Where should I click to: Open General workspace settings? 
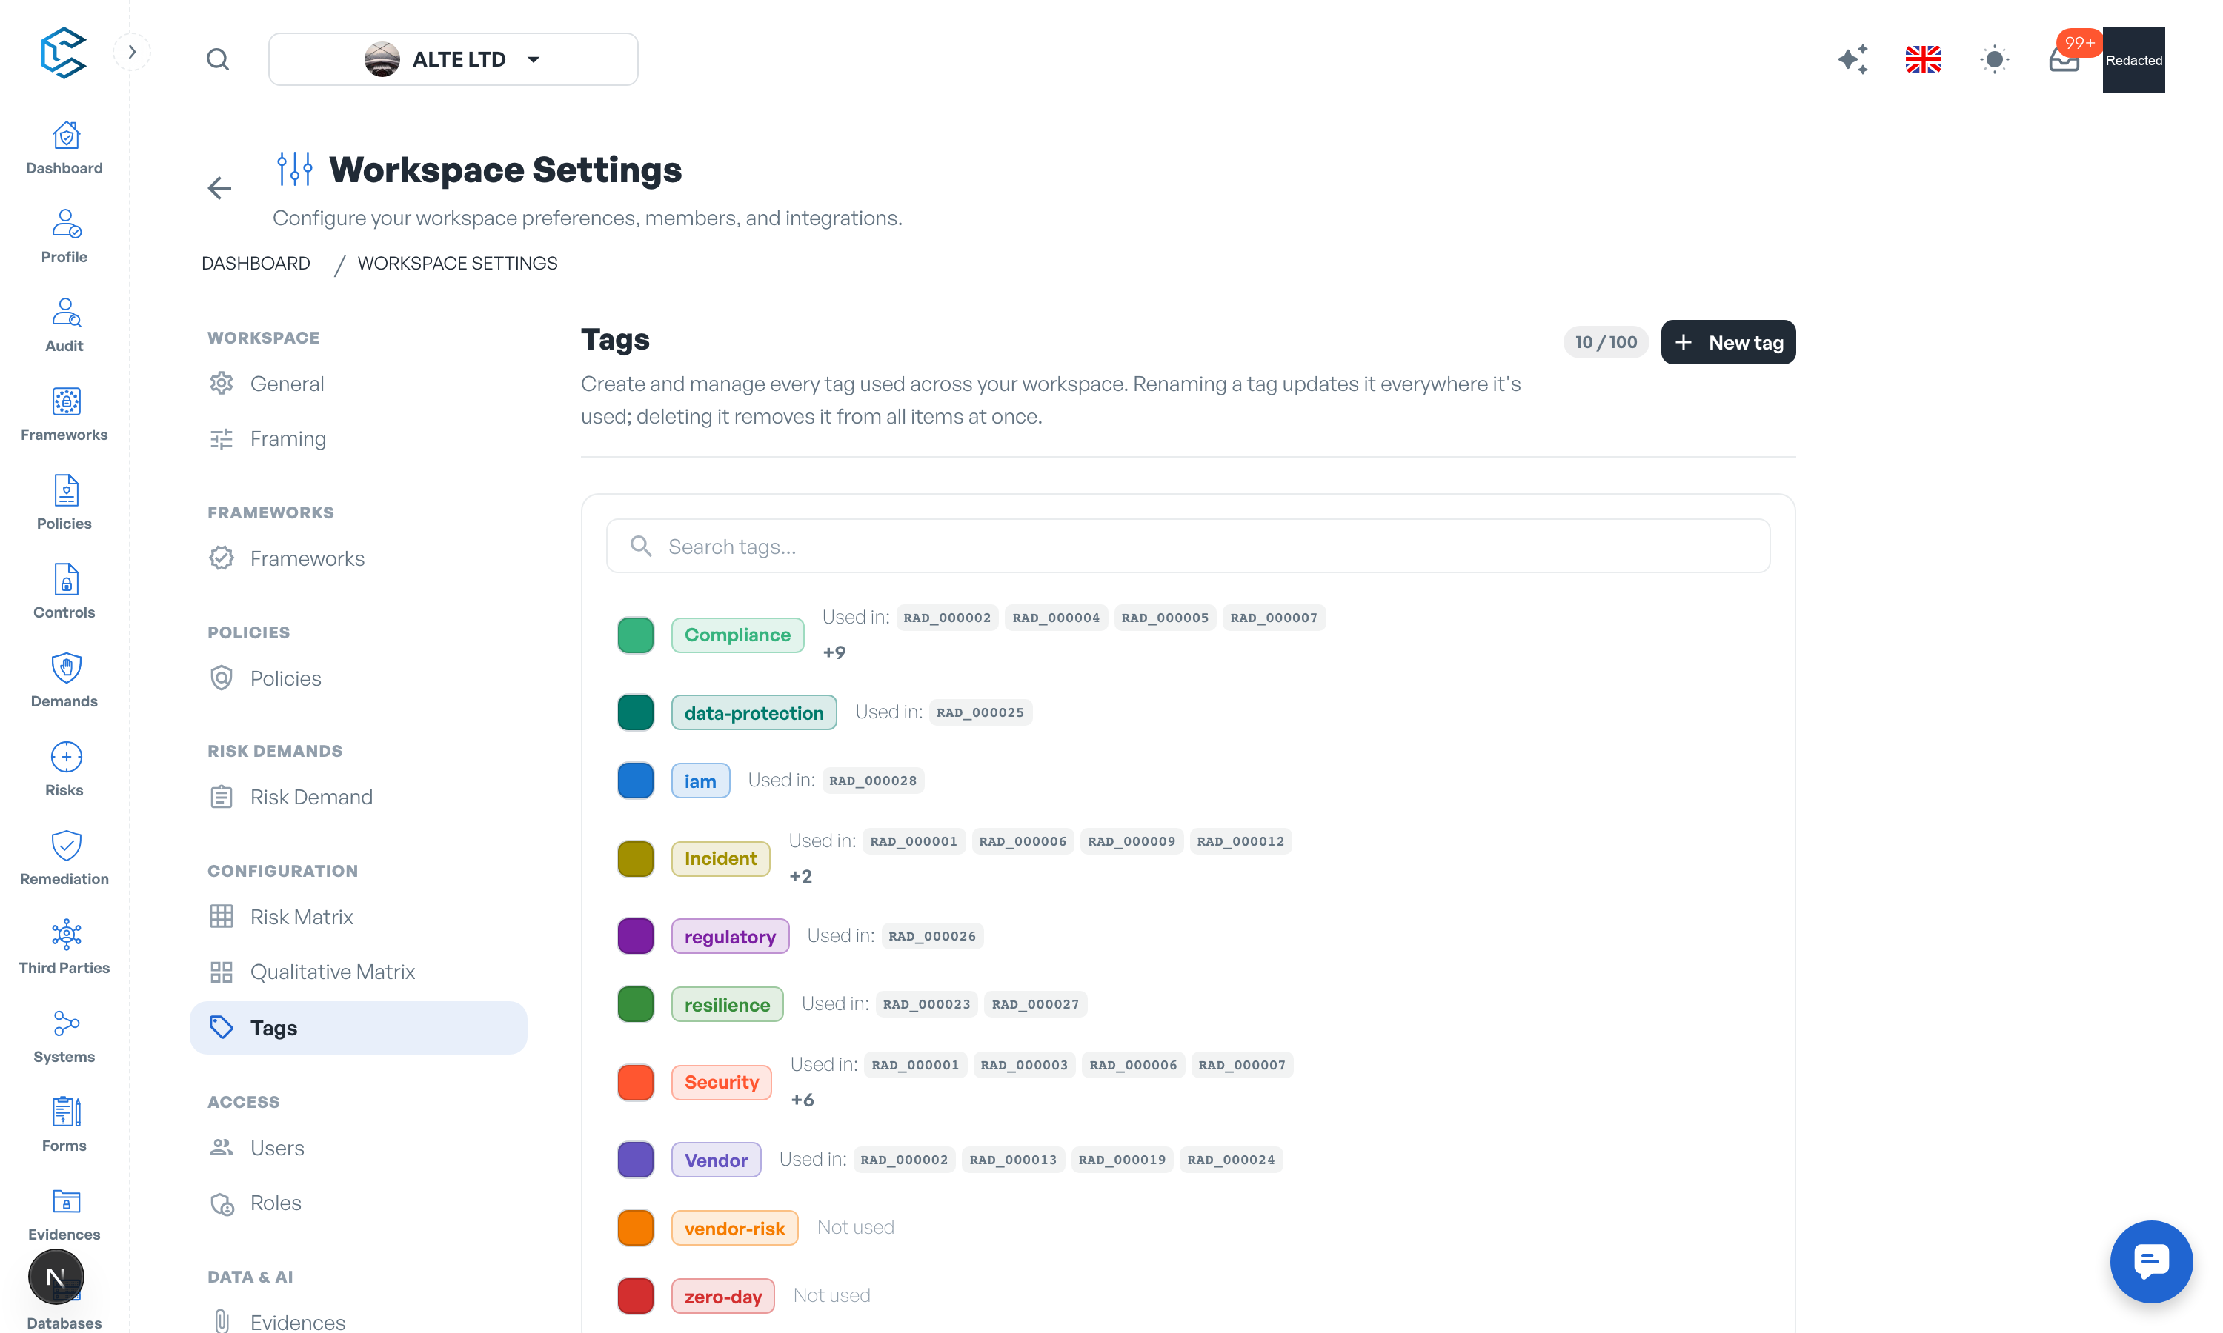[x=358, y=384]
